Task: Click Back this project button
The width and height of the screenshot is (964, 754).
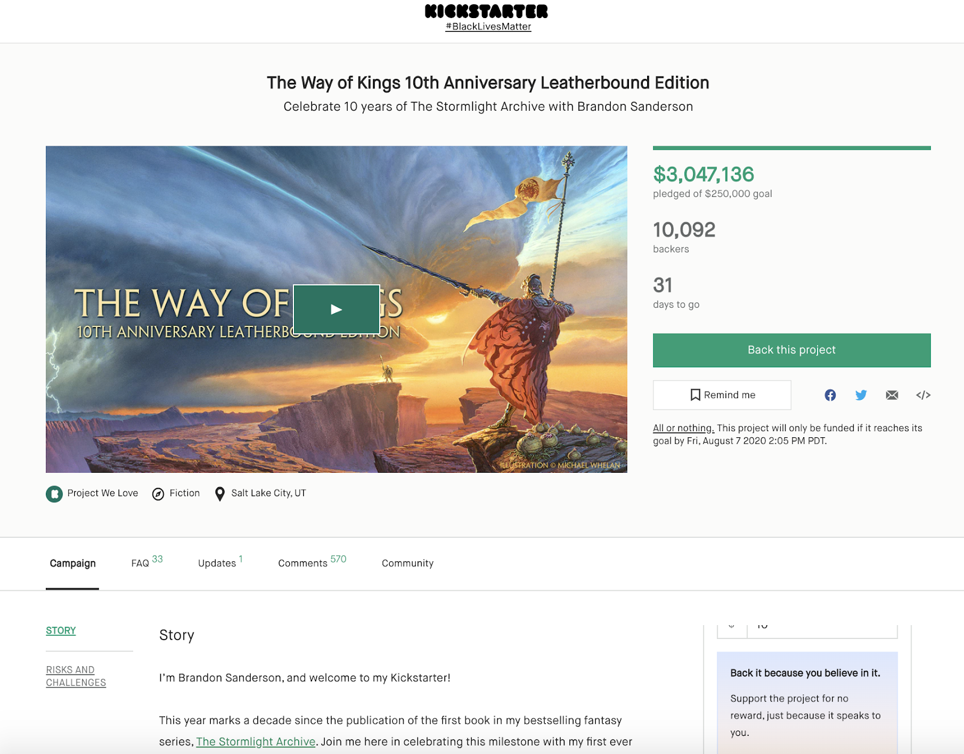Action: click(x=792, y=350)
